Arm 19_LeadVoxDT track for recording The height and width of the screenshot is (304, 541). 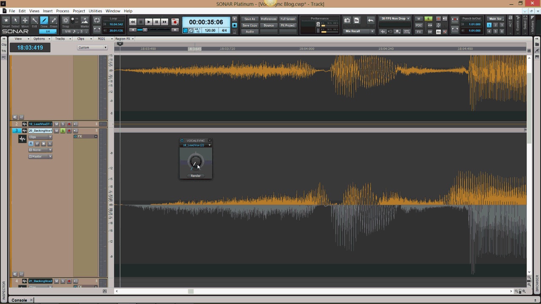(x=69, y=124)
